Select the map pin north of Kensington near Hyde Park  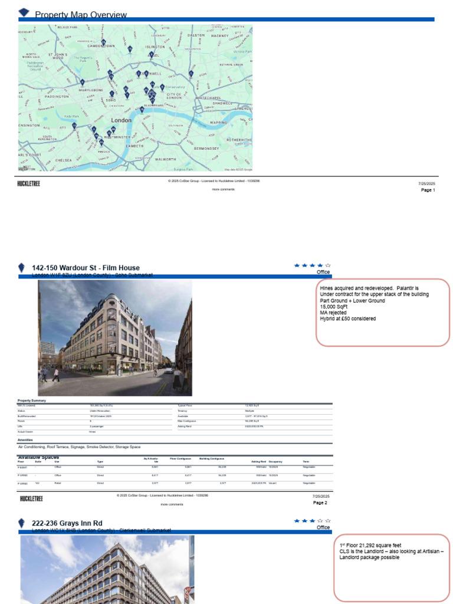74,126
